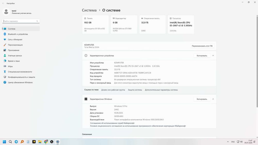Open the notifications bell icon
258x145 pixels.
point(254,142)
